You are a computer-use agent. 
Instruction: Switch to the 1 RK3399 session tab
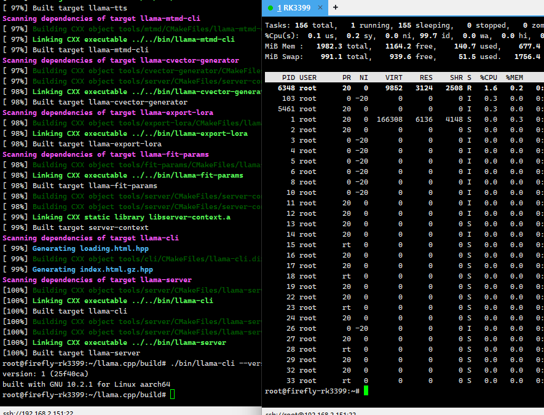click(x=293, y=7)
